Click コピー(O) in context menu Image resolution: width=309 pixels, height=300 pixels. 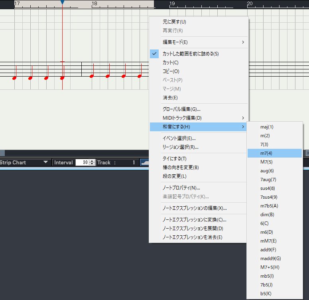(171, 71)
